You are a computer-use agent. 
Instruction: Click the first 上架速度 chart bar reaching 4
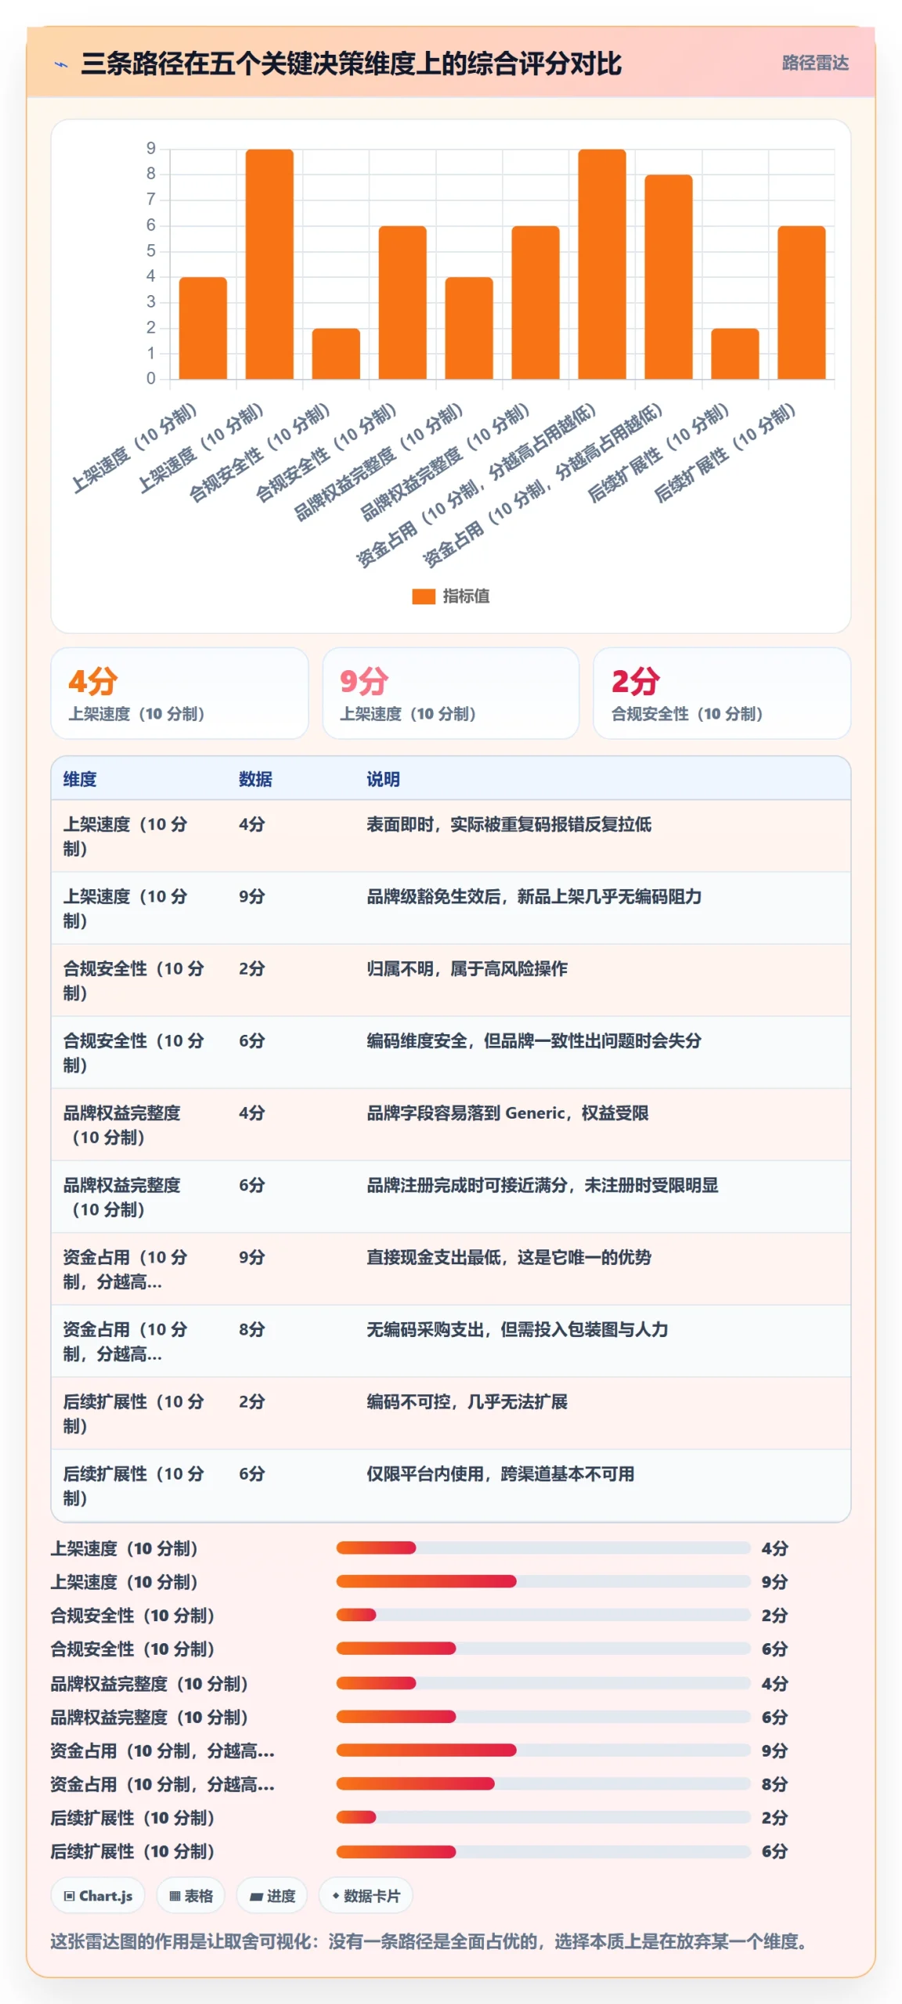[x=203, y=328]
